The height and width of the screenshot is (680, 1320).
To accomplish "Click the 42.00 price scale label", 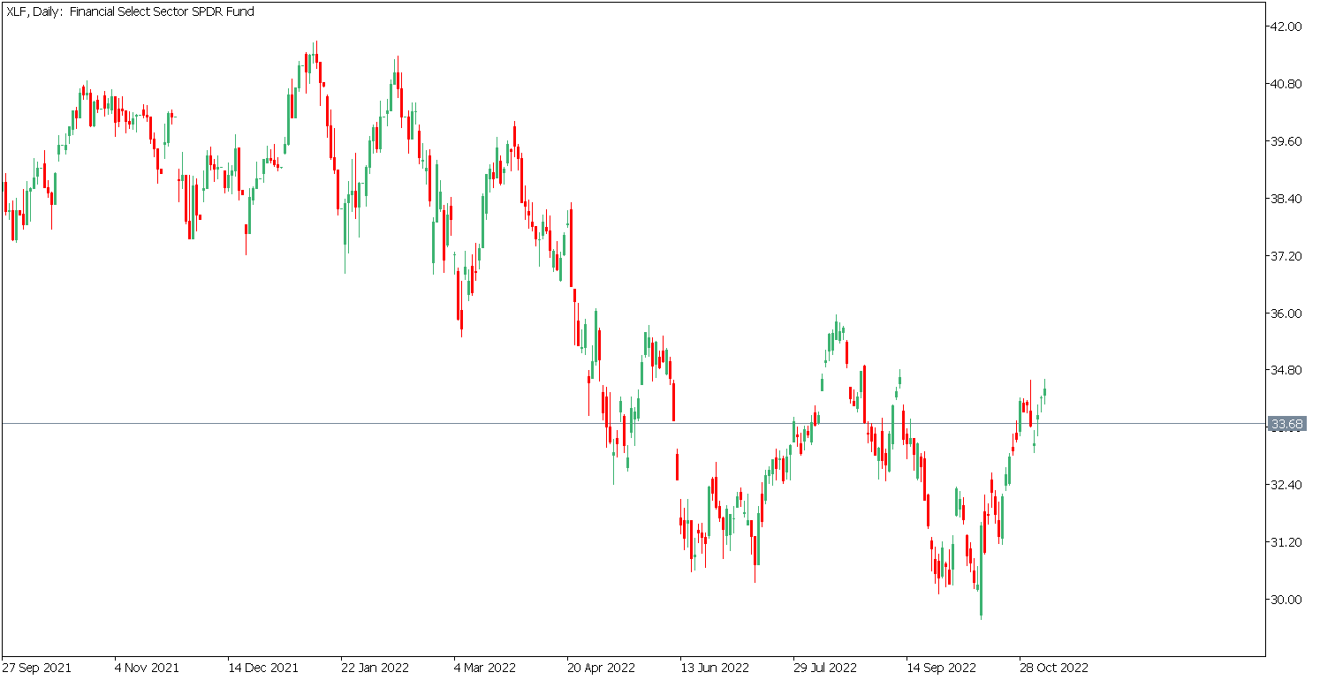I will [x=1286, y=26].
